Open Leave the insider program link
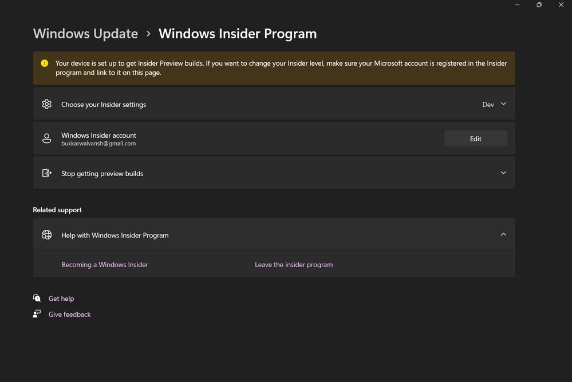This screenshot has width=572, height=382. click(294, 265)
